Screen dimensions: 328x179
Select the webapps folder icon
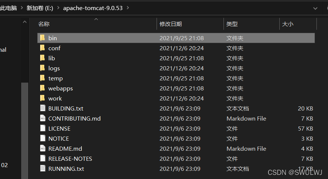click(42, 88)
